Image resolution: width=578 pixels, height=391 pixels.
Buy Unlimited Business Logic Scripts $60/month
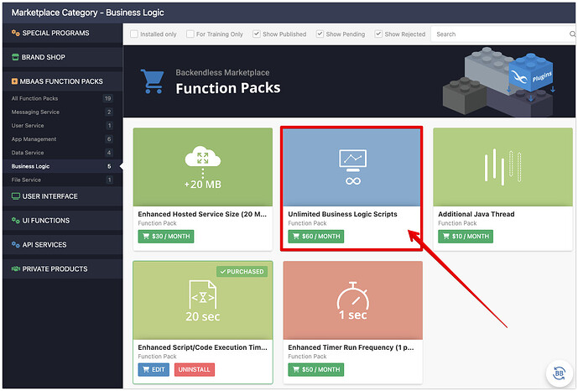[316, 237]
